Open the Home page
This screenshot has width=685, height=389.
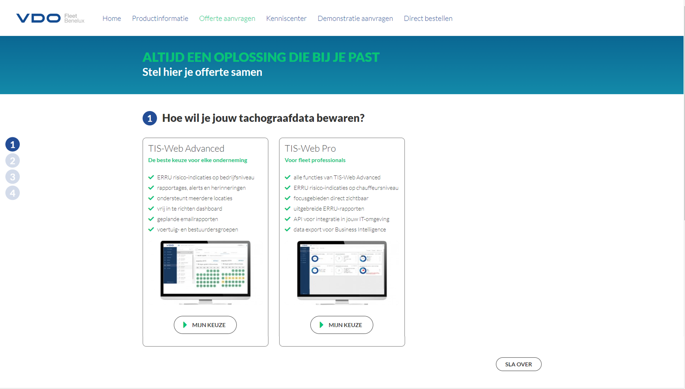tap(112, 18)
